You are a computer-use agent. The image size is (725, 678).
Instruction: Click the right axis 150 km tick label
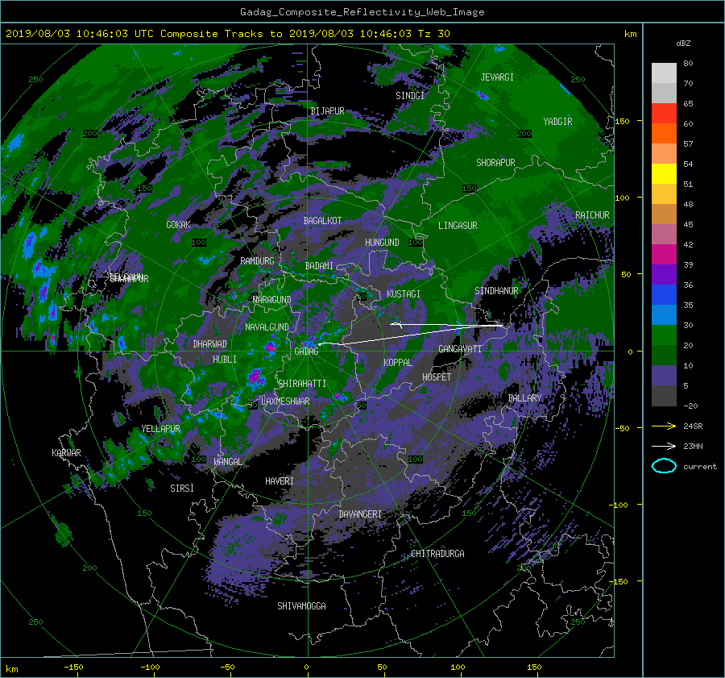click(623, 121)
